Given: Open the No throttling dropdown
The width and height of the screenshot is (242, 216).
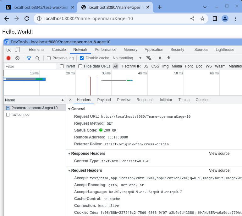Looking at the screenshot, I should click(x=127, y=58).
